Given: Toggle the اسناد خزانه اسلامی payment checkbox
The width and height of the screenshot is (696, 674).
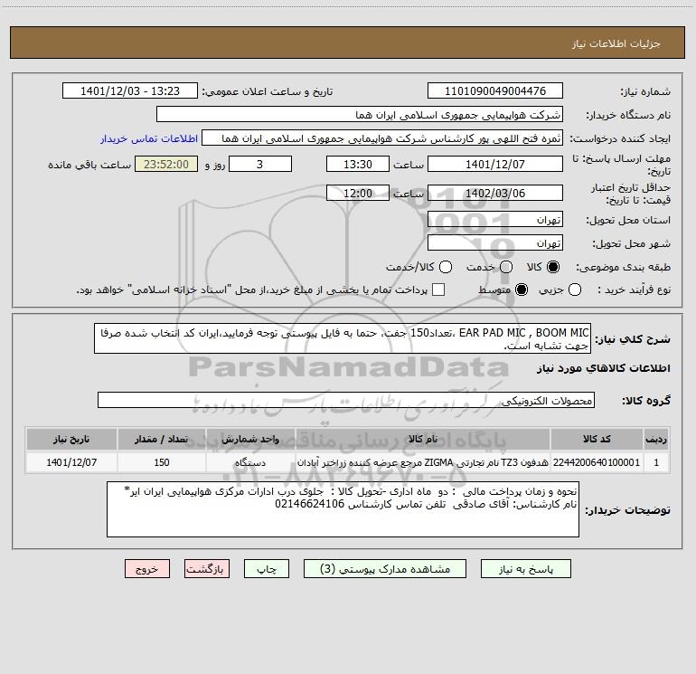Looking at the screenshot, I should [x=438, y=290].
